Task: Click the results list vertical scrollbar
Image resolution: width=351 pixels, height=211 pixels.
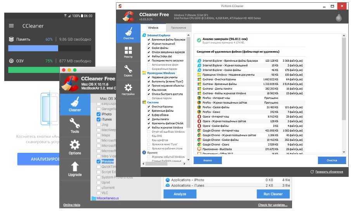Action: (343, 93)
